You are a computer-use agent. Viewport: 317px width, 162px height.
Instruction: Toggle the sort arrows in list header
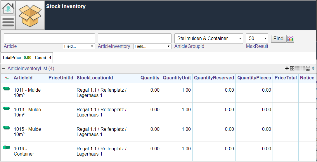[x=313, y=69]
